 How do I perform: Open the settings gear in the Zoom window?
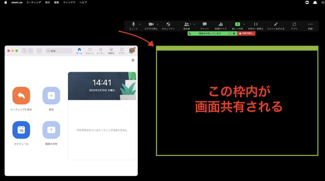point(133,60)
